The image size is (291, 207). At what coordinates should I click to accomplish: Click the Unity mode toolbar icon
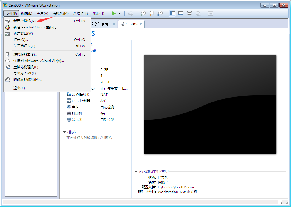[x=198, y=13]
